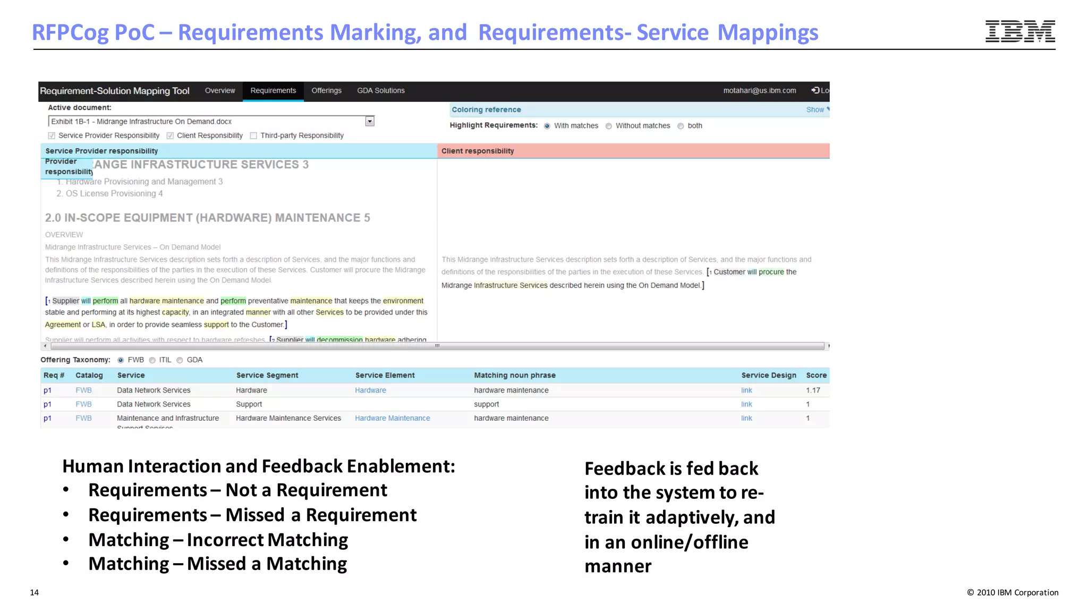Select the Requirements tab
1088x612 pixels.
point(273,91)
